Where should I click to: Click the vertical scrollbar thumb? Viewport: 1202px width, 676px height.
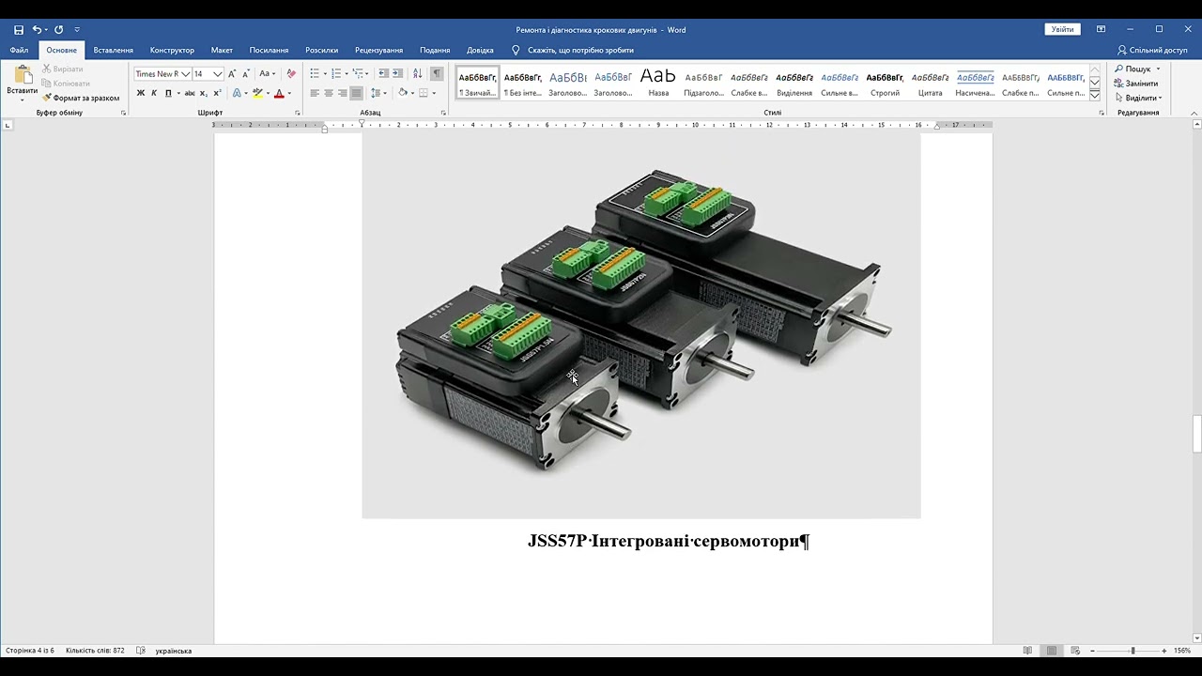pos(1196,433)
